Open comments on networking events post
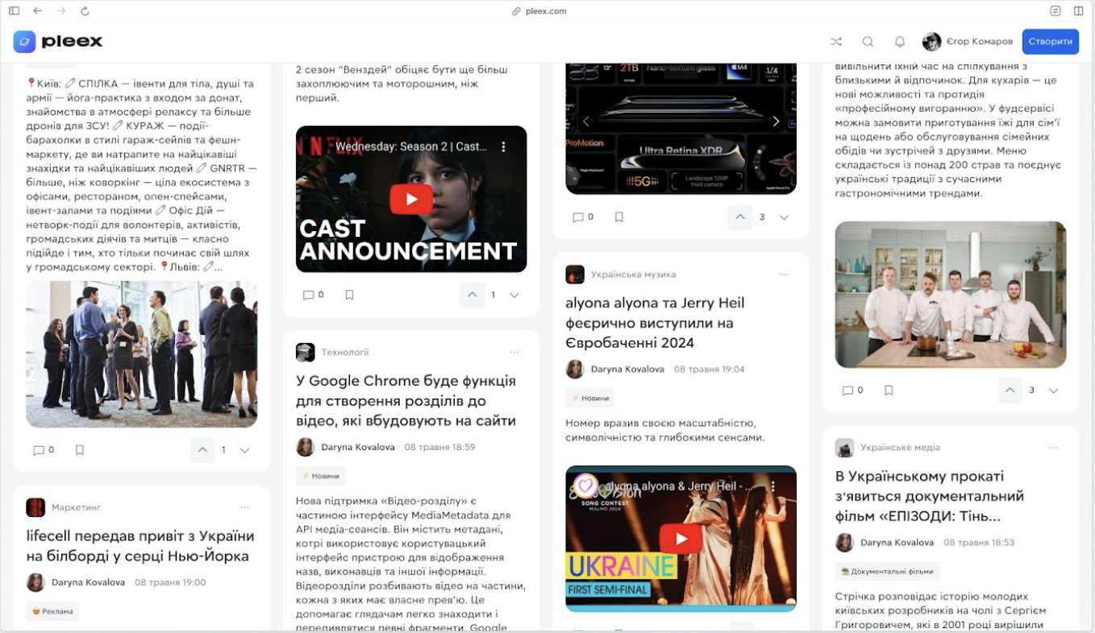 pyautogui.click(x=44, y=450)
